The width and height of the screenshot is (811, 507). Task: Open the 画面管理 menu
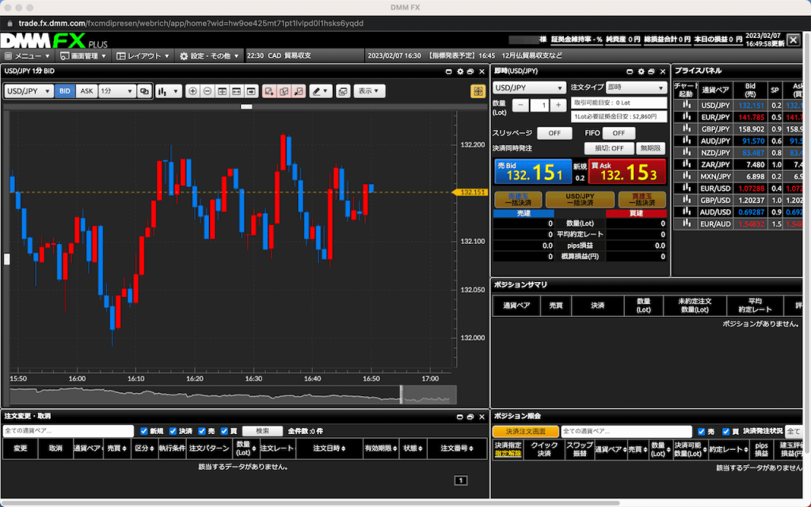pyautogui.click(x=82, y=56)
